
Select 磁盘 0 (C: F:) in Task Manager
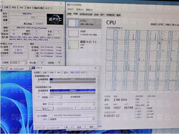tap(84, 44)
